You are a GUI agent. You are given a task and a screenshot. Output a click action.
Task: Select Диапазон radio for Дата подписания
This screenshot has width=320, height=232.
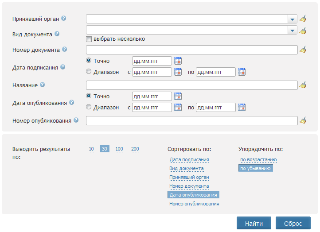[89, 72]
